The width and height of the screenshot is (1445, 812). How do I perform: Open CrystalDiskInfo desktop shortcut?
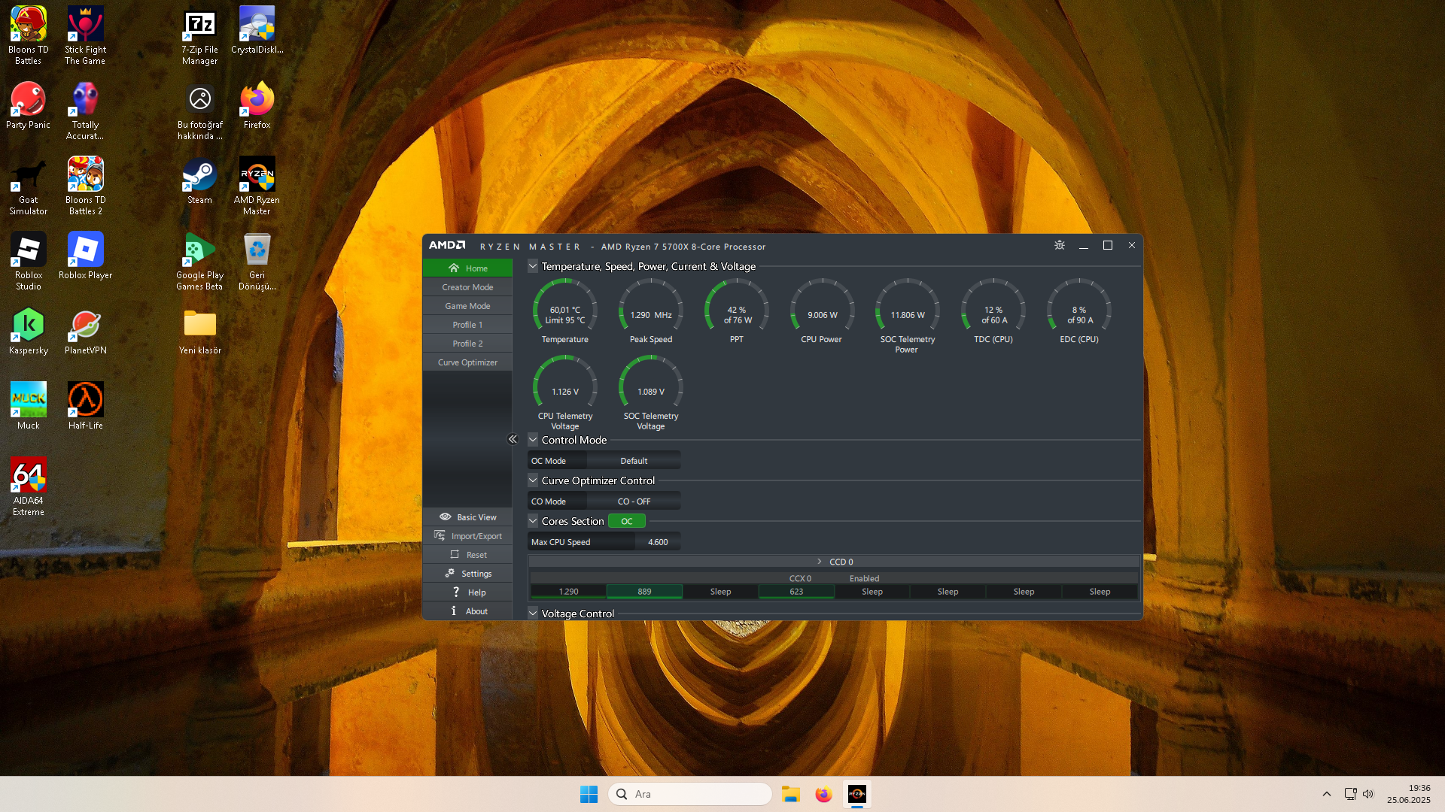point(257,30)
